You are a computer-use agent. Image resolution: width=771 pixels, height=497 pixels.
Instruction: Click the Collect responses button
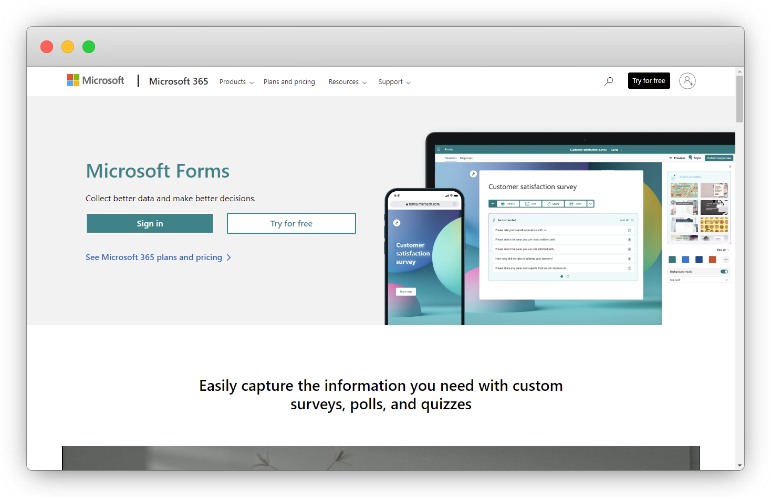coord(720,158)
